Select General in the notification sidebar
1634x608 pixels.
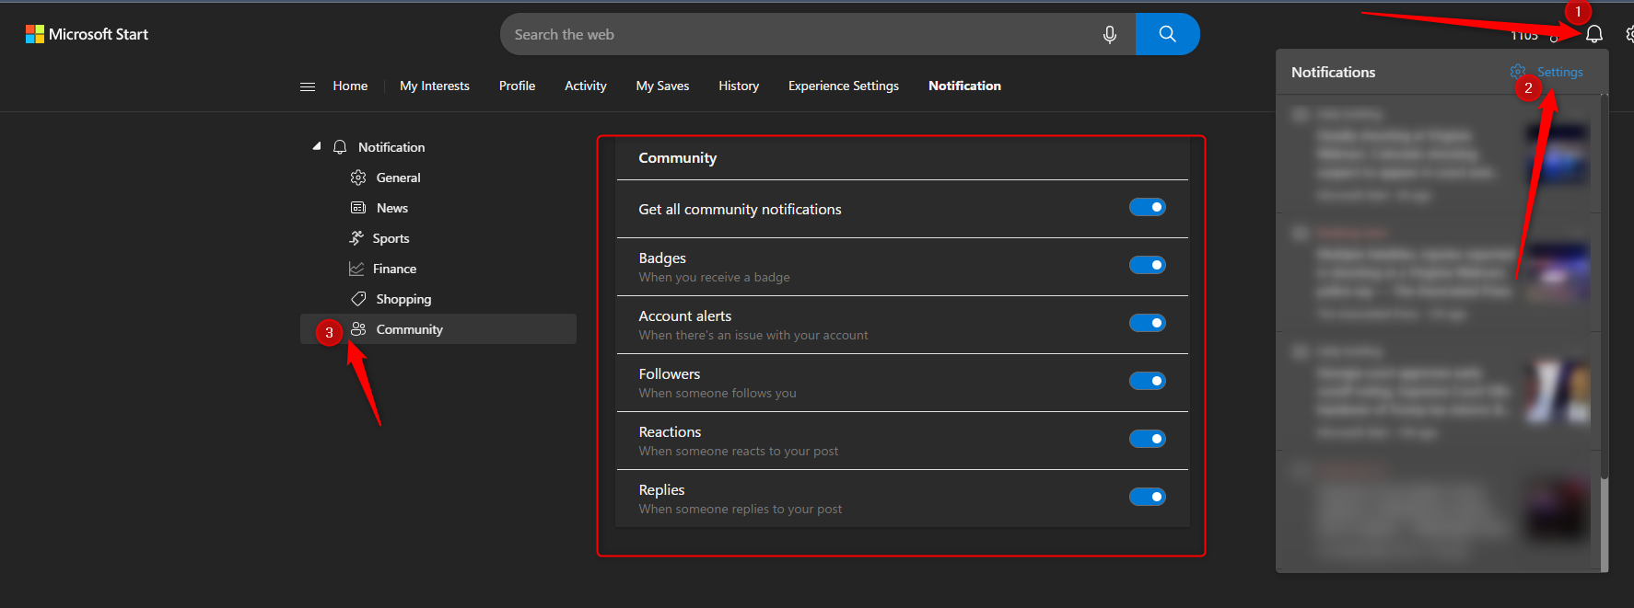[x=398, y=178]
